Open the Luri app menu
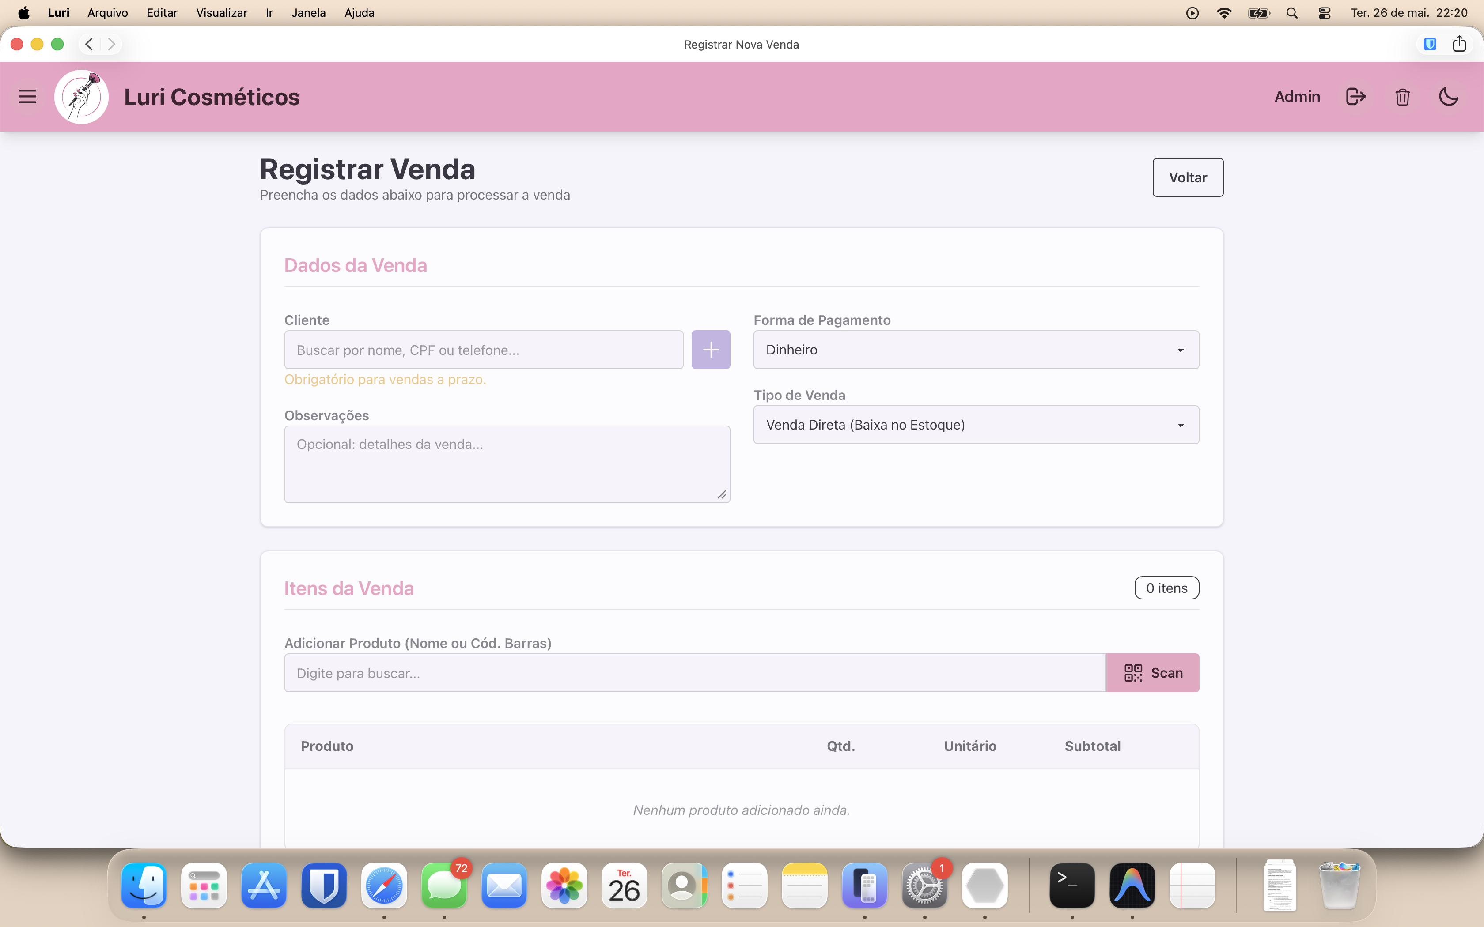Image resolution: width=1484 pixels, height=927 pixels. pos(58,12)
